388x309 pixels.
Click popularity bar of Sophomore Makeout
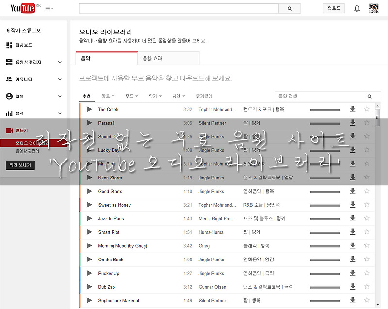pos(325,301)
